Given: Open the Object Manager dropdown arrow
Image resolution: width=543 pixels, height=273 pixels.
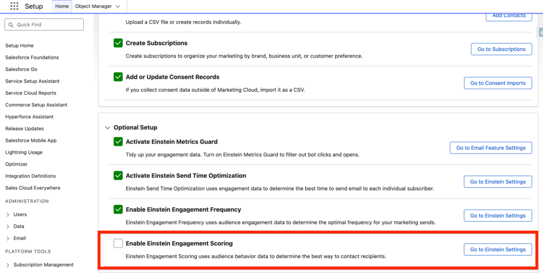Looking at the screenshot, I should pos(118,6).
